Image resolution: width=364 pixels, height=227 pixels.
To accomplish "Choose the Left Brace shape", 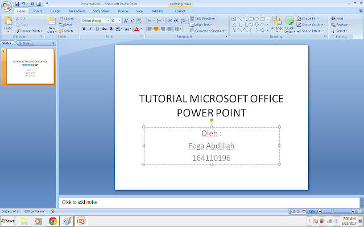I will pos(251,30).
